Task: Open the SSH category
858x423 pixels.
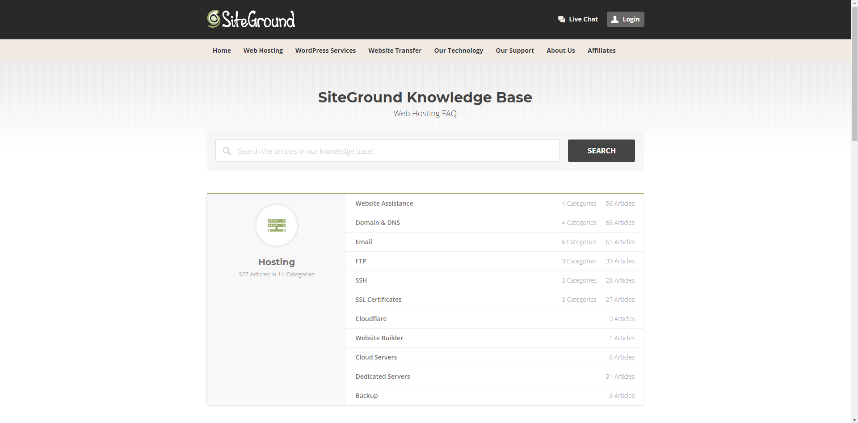Action: click(x=361, y=280)
